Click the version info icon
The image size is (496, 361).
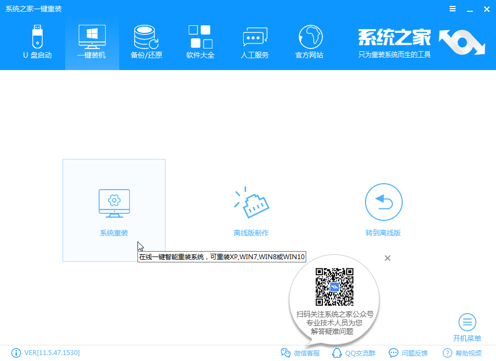click(16, 353)
